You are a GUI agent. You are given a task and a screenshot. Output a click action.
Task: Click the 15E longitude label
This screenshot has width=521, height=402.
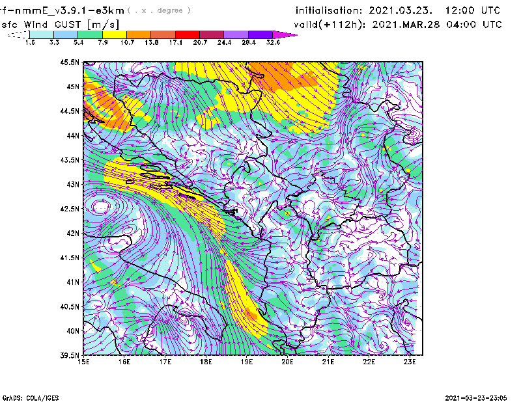click(83, 362)
